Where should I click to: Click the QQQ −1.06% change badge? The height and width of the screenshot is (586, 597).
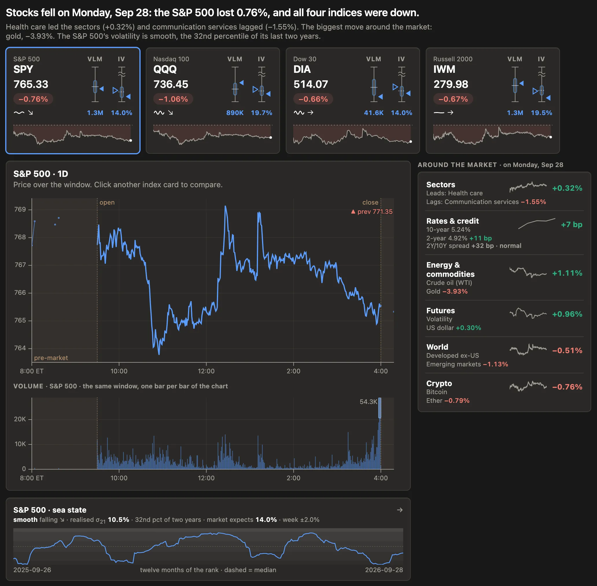point(173,99)
